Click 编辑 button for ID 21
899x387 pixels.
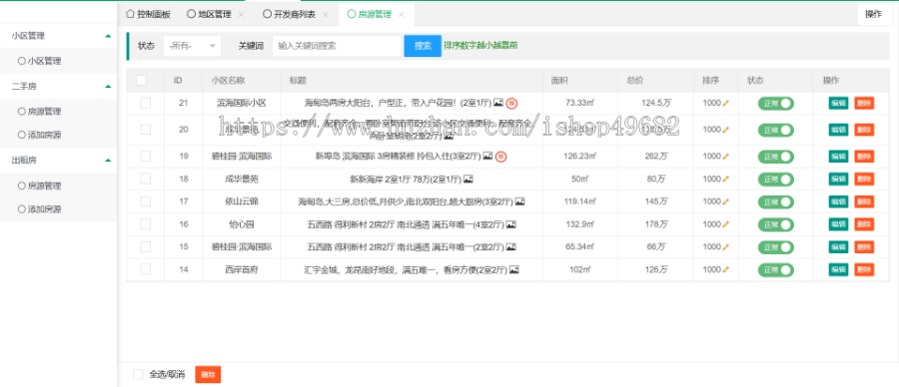(x=838, y=103)
